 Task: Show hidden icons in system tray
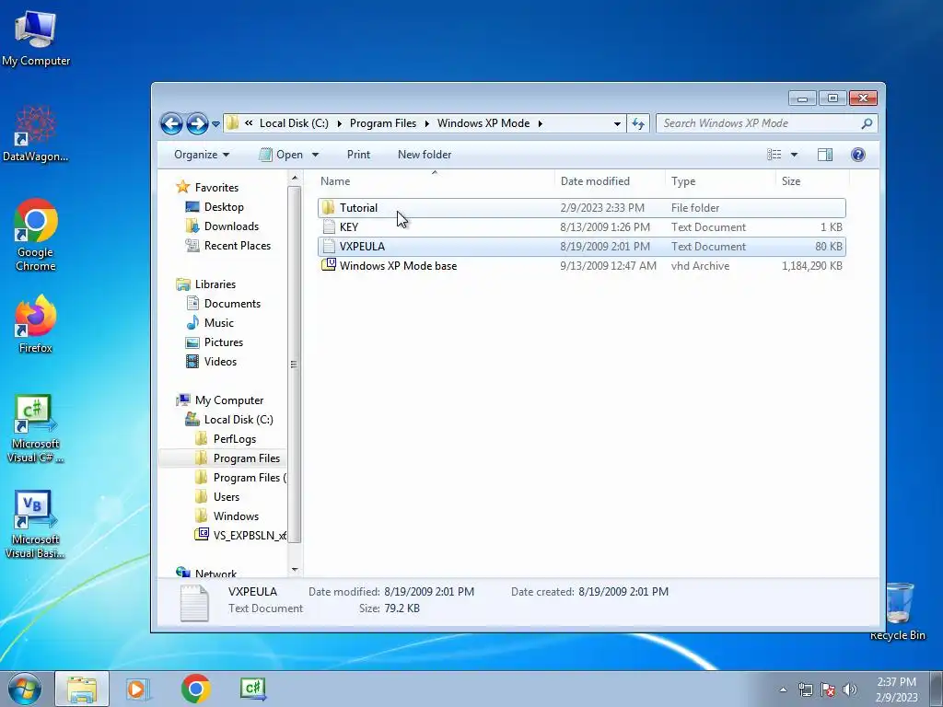point(783,690)
